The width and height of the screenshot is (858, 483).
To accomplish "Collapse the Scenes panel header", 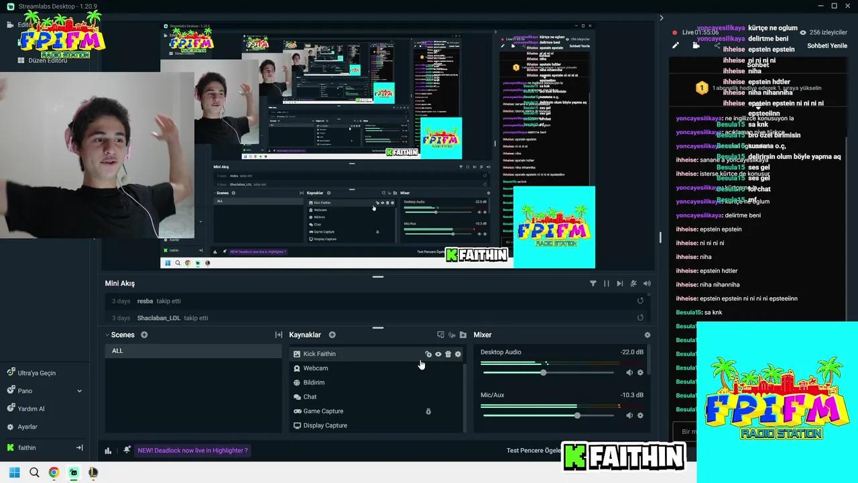I will coord(107,335).
